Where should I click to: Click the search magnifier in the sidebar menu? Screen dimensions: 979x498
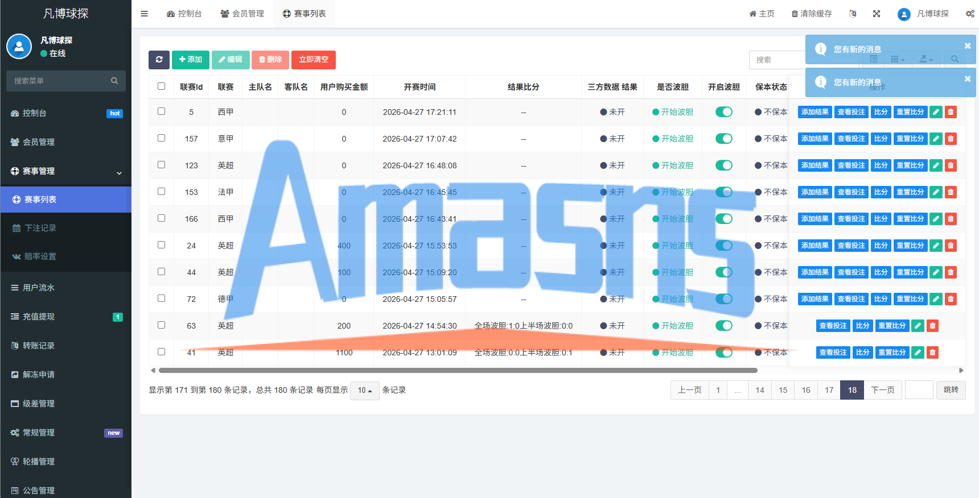point(114,81)
